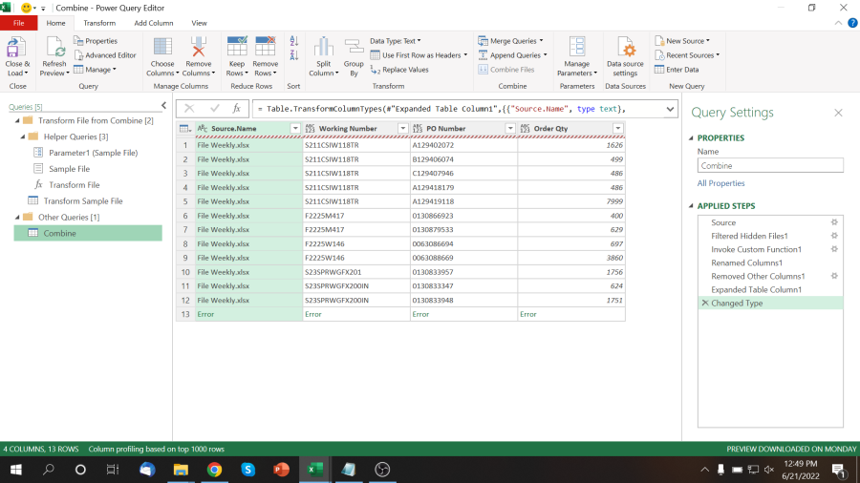The width and height of the screenshot is (860, 483).
Task: Select the Parameter1 (Sample File) query
Action: click(93, 153)
